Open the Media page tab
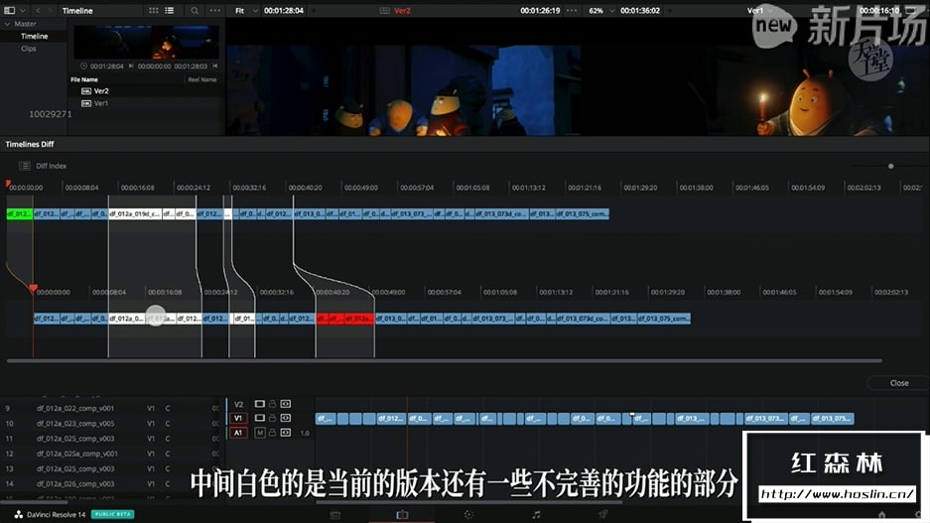Image resolution: width=930 pixels, height=523 pixels. pos(335,515)
